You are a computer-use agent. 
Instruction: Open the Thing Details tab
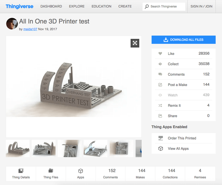(x=21, y=174)
